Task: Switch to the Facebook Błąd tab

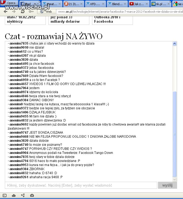Action: coord(30,4)
